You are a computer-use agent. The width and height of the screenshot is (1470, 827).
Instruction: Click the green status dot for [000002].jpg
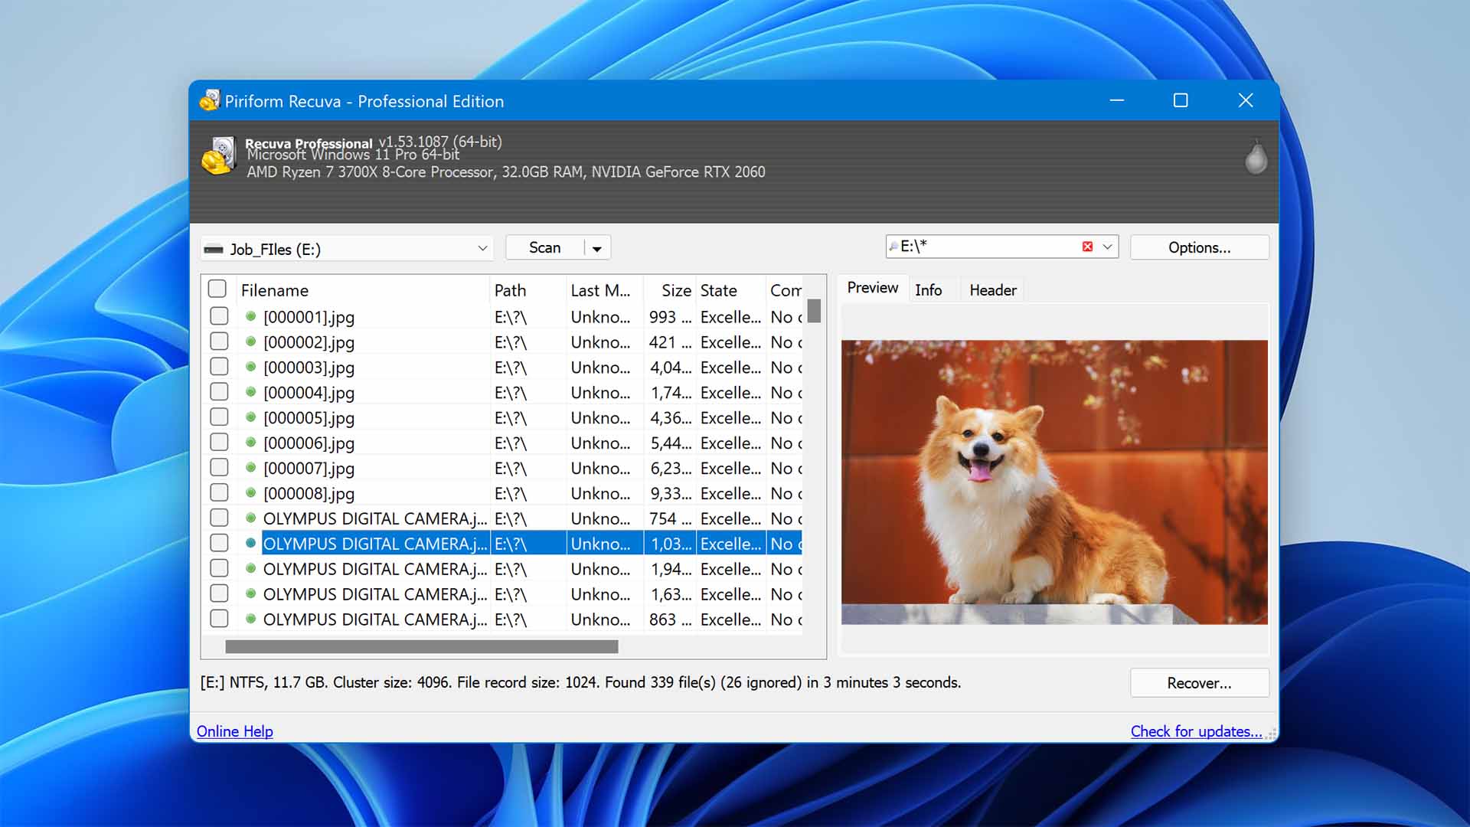pos(250,342)
